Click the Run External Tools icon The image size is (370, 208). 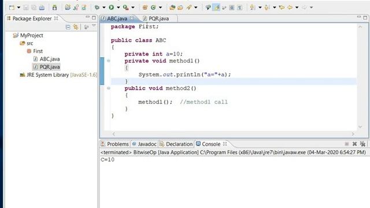tap(126, 8)
